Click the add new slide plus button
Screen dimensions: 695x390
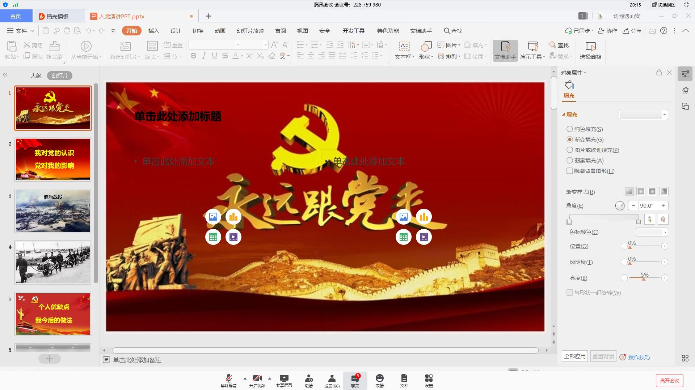50,359
